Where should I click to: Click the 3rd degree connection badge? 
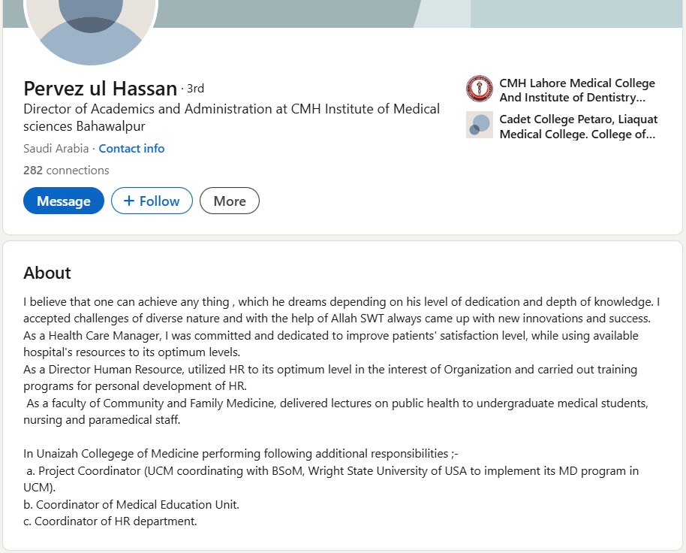pyautogui.click(x=195, y=89)
